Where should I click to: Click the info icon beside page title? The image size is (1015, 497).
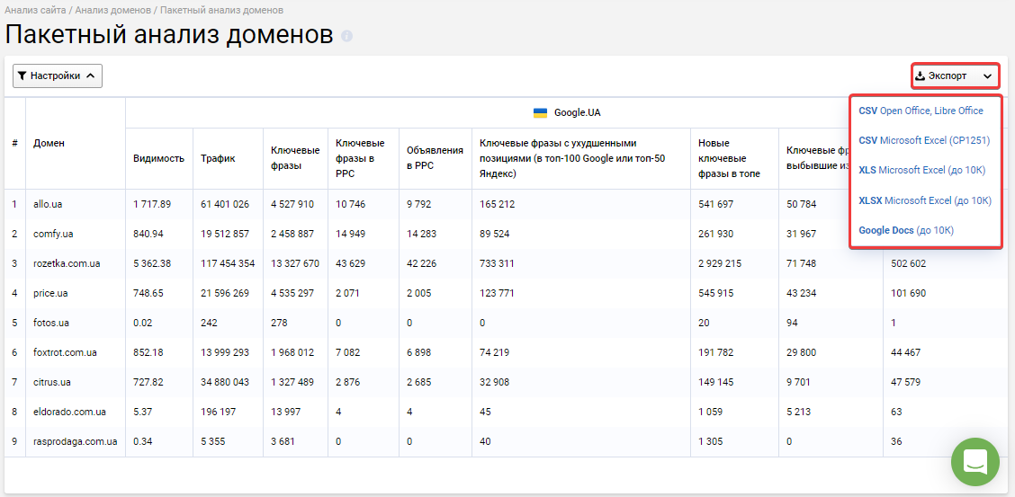point(347,36)
